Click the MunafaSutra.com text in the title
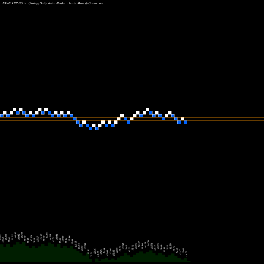 [90, 3]
